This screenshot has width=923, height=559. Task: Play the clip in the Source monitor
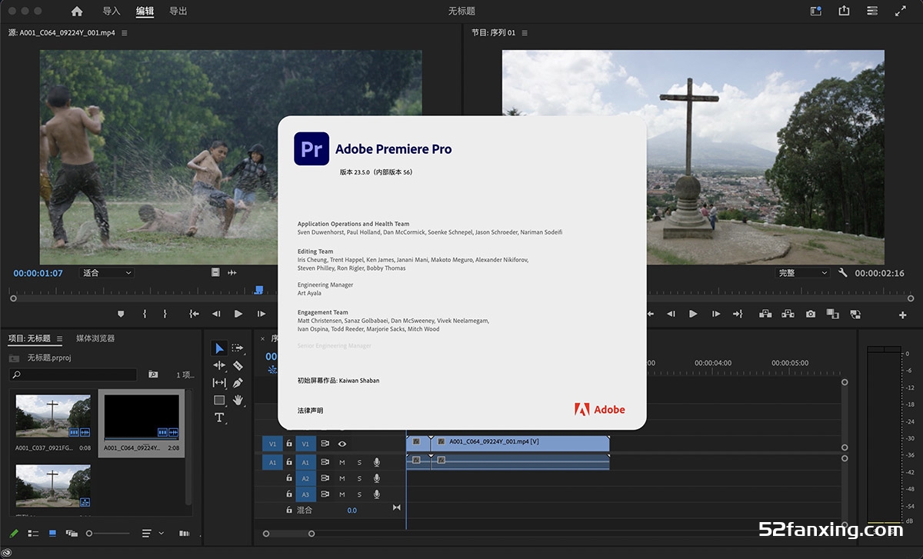coord(238,314)
